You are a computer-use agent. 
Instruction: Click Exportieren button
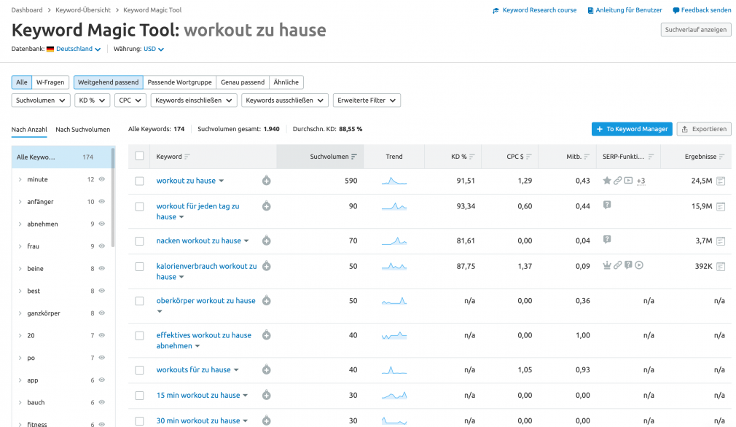704,129
